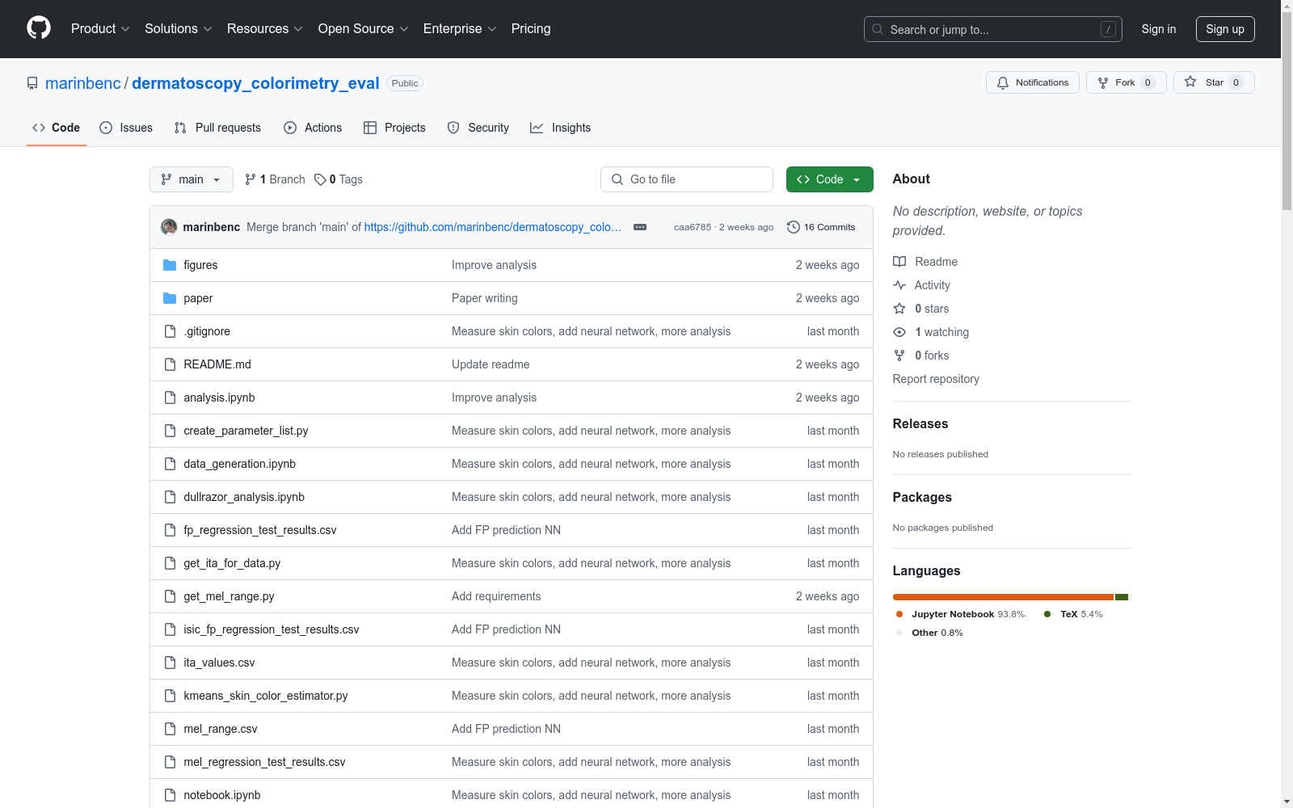This screenshot has width=1293, height=808.
Task: Click the pulse icon next to Activity
Action: click(x=899, y=285)
